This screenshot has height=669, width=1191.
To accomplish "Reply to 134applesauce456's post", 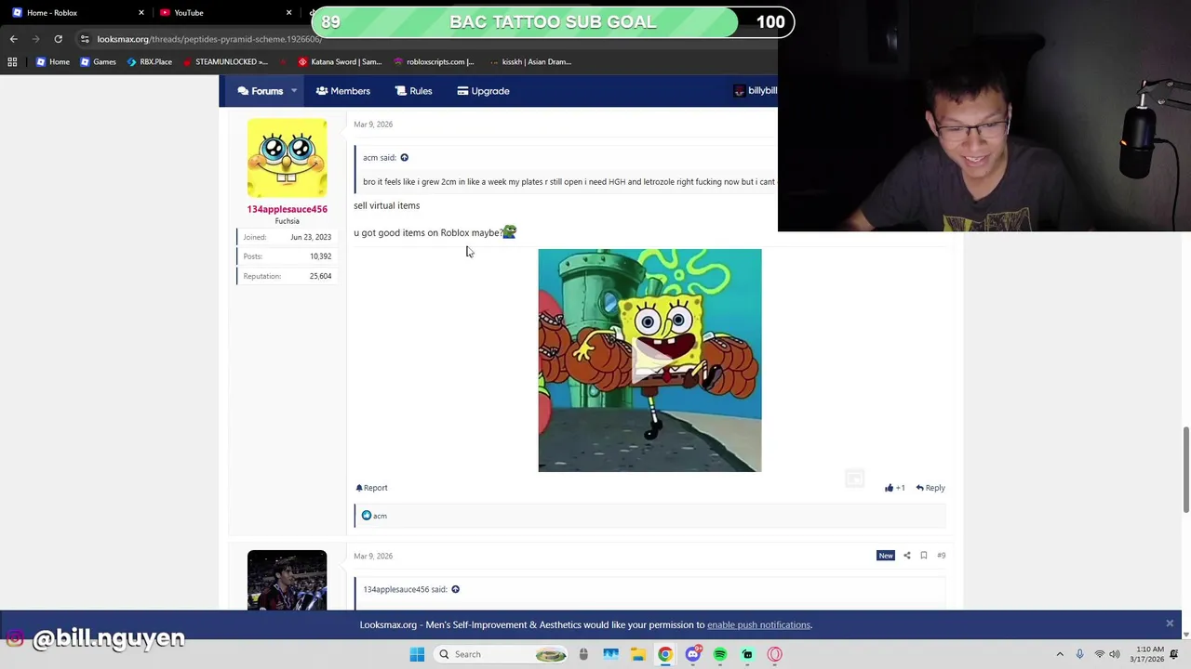I will [x=930, y=488].
